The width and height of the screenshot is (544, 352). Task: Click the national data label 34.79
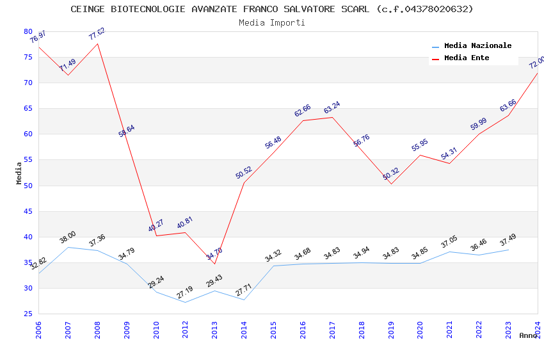[x=126, y=254]
